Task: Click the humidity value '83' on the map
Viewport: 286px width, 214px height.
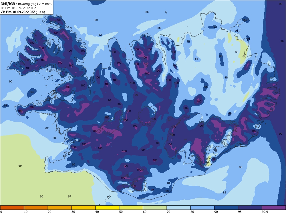Action: [x=241, y=167]
